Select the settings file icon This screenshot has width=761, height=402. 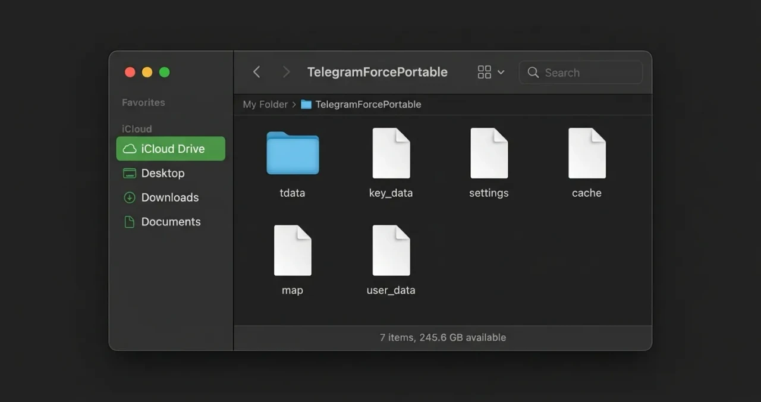click(x=489, y=153)
